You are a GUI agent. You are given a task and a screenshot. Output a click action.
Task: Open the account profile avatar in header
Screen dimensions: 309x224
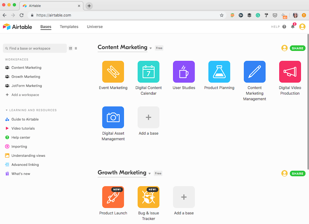point(302,26)
